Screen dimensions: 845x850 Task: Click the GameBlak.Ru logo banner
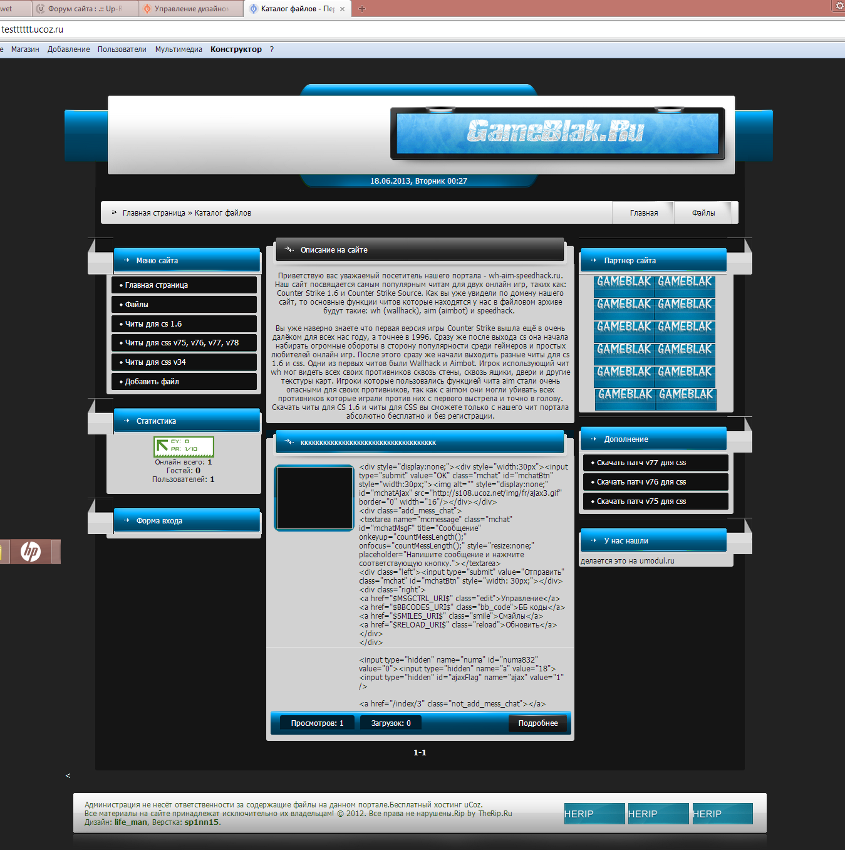tap(557, 133)
